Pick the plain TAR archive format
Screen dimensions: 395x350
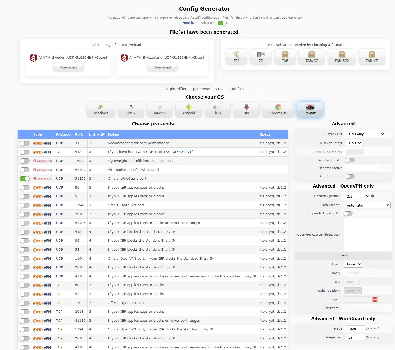(285, 57)
